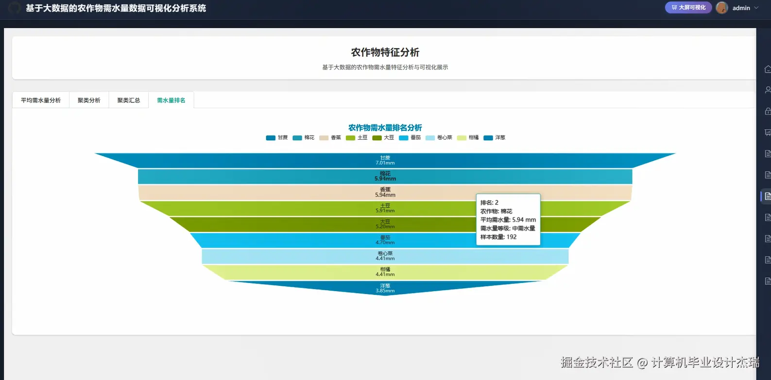The height and width of the screenshot is (380, 771).
Task: Click the admin username text
Action: [741, 8]
